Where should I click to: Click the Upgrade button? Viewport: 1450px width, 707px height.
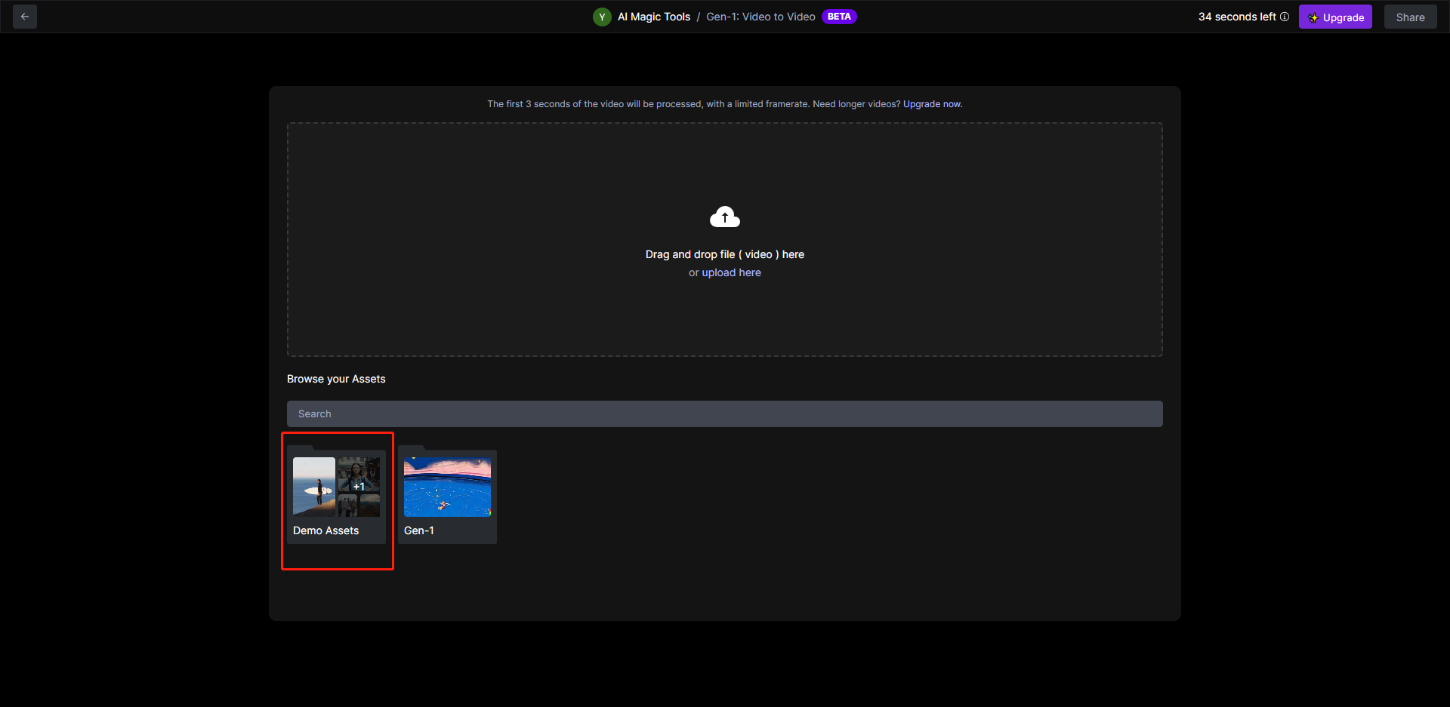(1335, 17)
